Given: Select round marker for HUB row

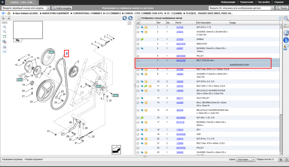Looking at the screenshot, I should click(138, 134).
